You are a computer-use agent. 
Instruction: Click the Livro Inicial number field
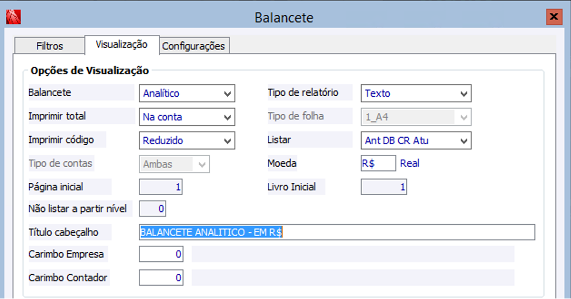coord(384,187)
